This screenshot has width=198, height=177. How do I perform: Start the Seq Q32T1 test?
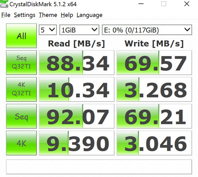[x=21, y=63]
